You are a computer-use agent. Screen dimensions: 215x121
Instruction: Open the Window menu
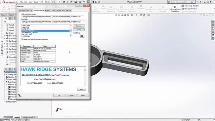coord(48,2)
